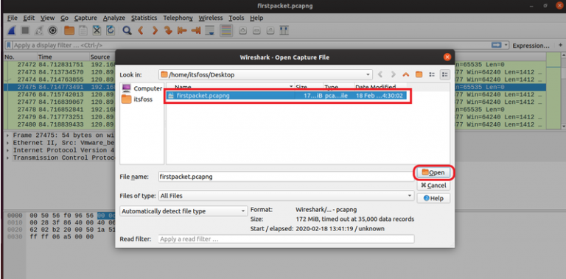Open capture options gear icon
This screenshot has height=279, width=566.
coord(53,31)
